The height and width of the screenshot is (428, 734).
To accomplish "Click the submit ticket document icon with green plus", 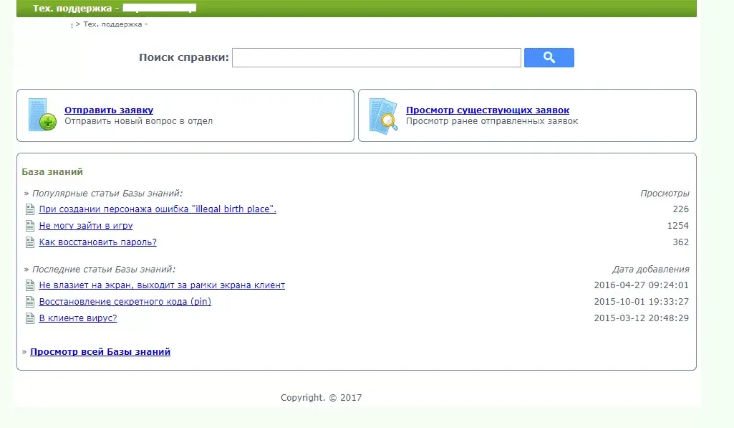I will tap(42, 115).
